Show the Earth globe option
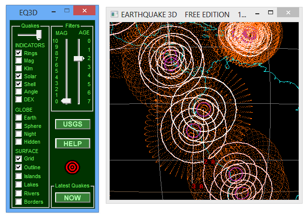Image resolution: width=308 pixels, height=216 pixels. click(19, 118)
